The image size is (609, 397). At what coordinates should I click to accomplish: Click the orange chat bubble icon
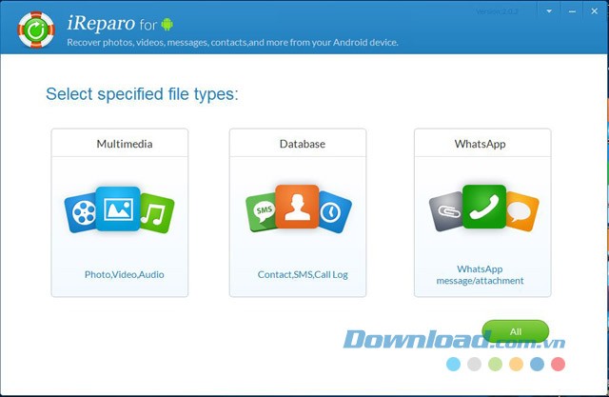[x=520, y=211]
